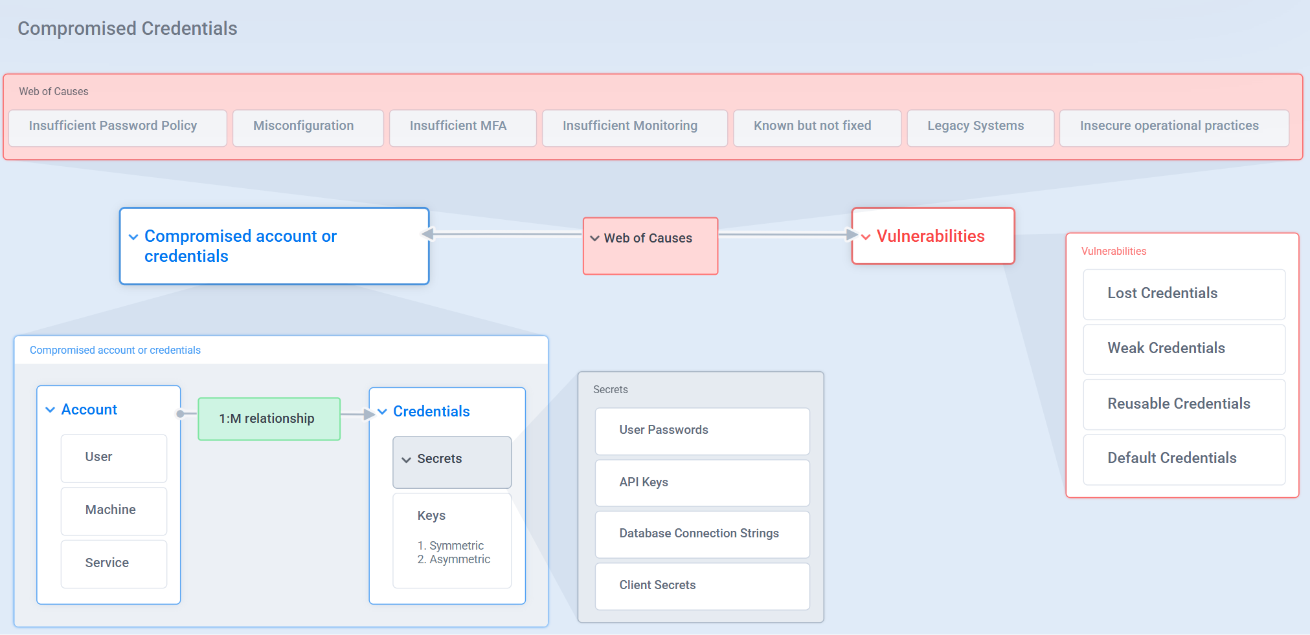The image size is (1310, 635).
Task: Select the 1:M relationship green node
Action: [x=269, y=419]
